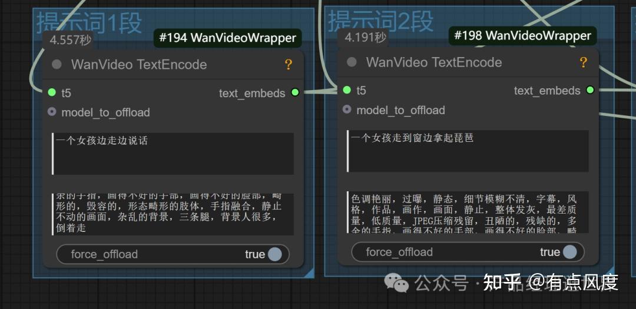Toggle force_offload on node #198
Image resolution: width=636 pixels, height=309 pixels.
[468, 252]
